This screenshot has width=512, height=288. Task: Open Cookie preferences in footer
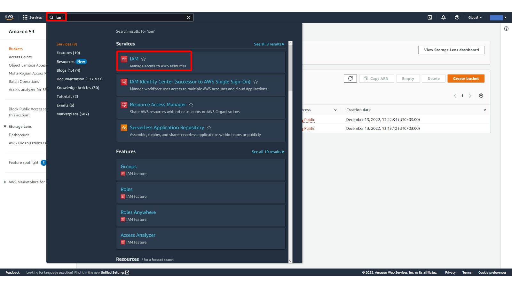pos(492,273)
